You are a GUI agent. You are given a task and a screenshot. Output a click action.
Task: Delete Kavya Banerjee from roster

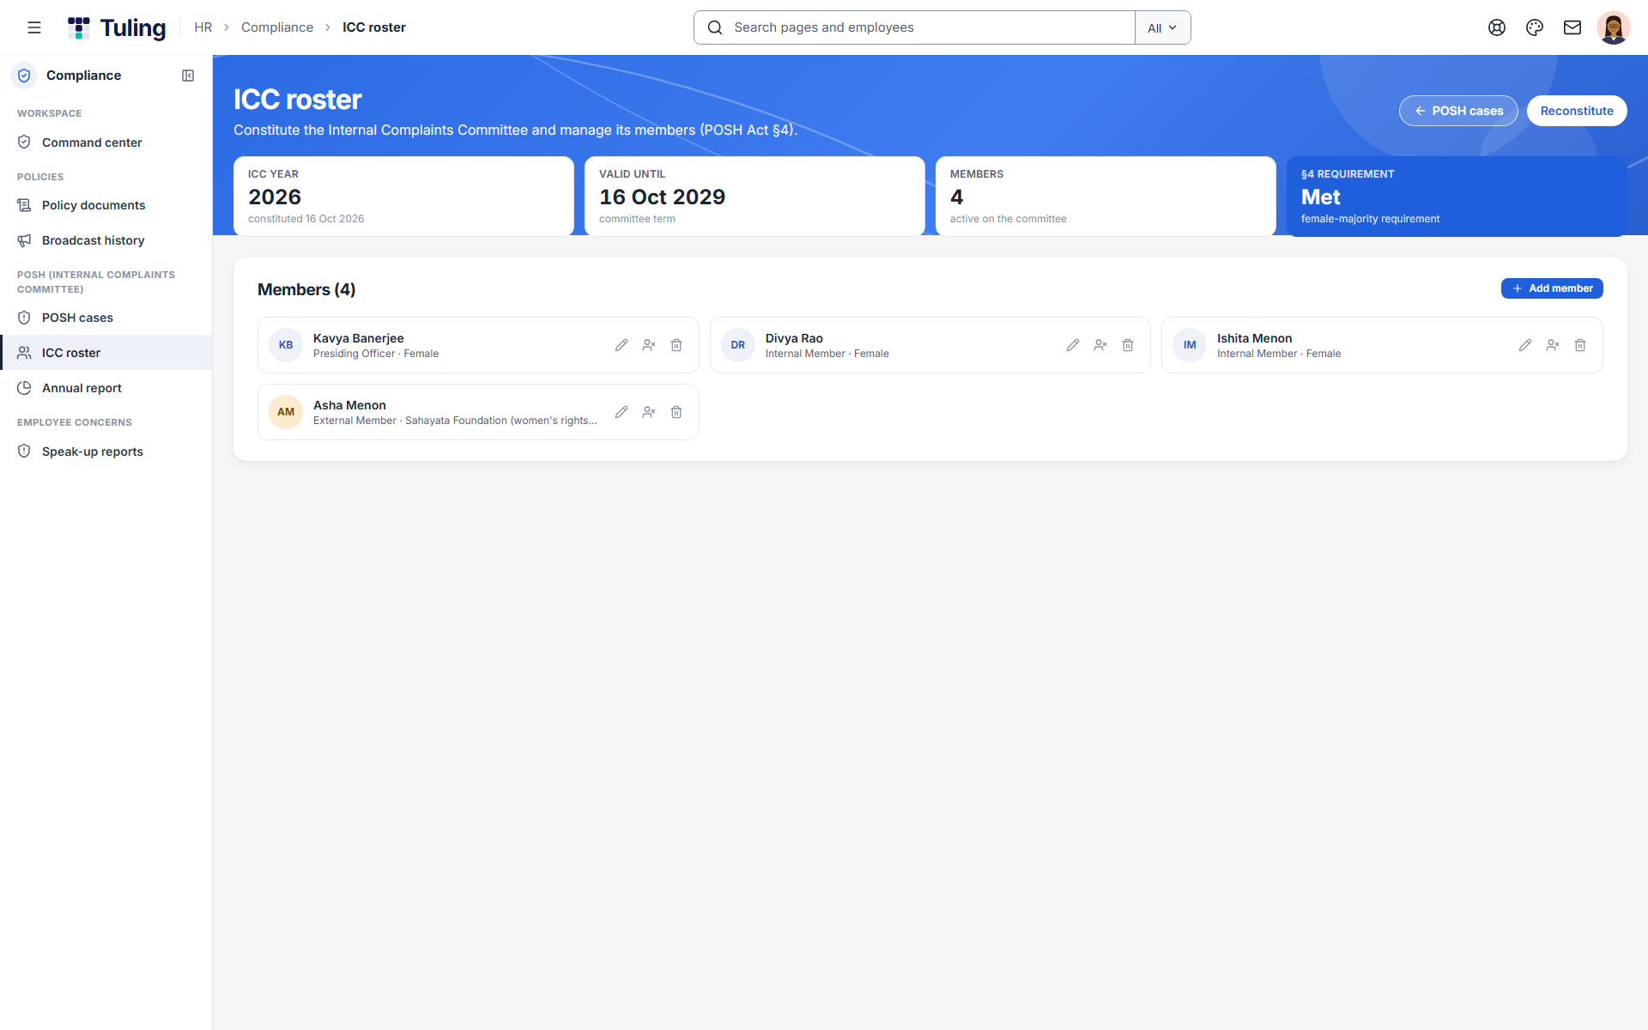click(676, 345)
